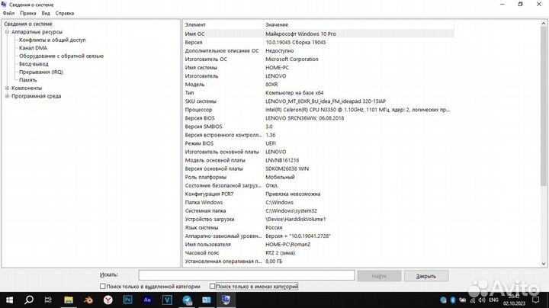Launch Adobe Audition from the taskbar
This screenshot has height=308, width=549.
(147, 300)
